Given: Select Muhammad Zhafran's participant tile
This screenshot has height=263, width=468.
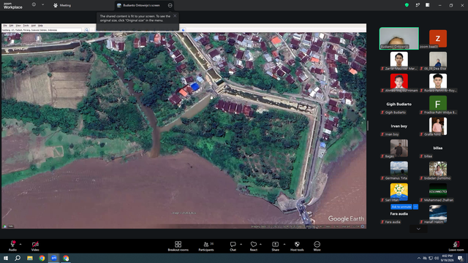Looking at the screenshot, I should [438, 192].
